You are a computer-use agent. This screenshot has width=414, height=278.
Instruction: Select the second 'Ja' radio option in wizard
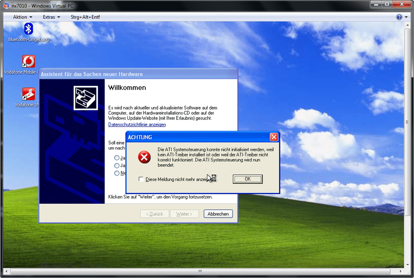pos(117,165)
